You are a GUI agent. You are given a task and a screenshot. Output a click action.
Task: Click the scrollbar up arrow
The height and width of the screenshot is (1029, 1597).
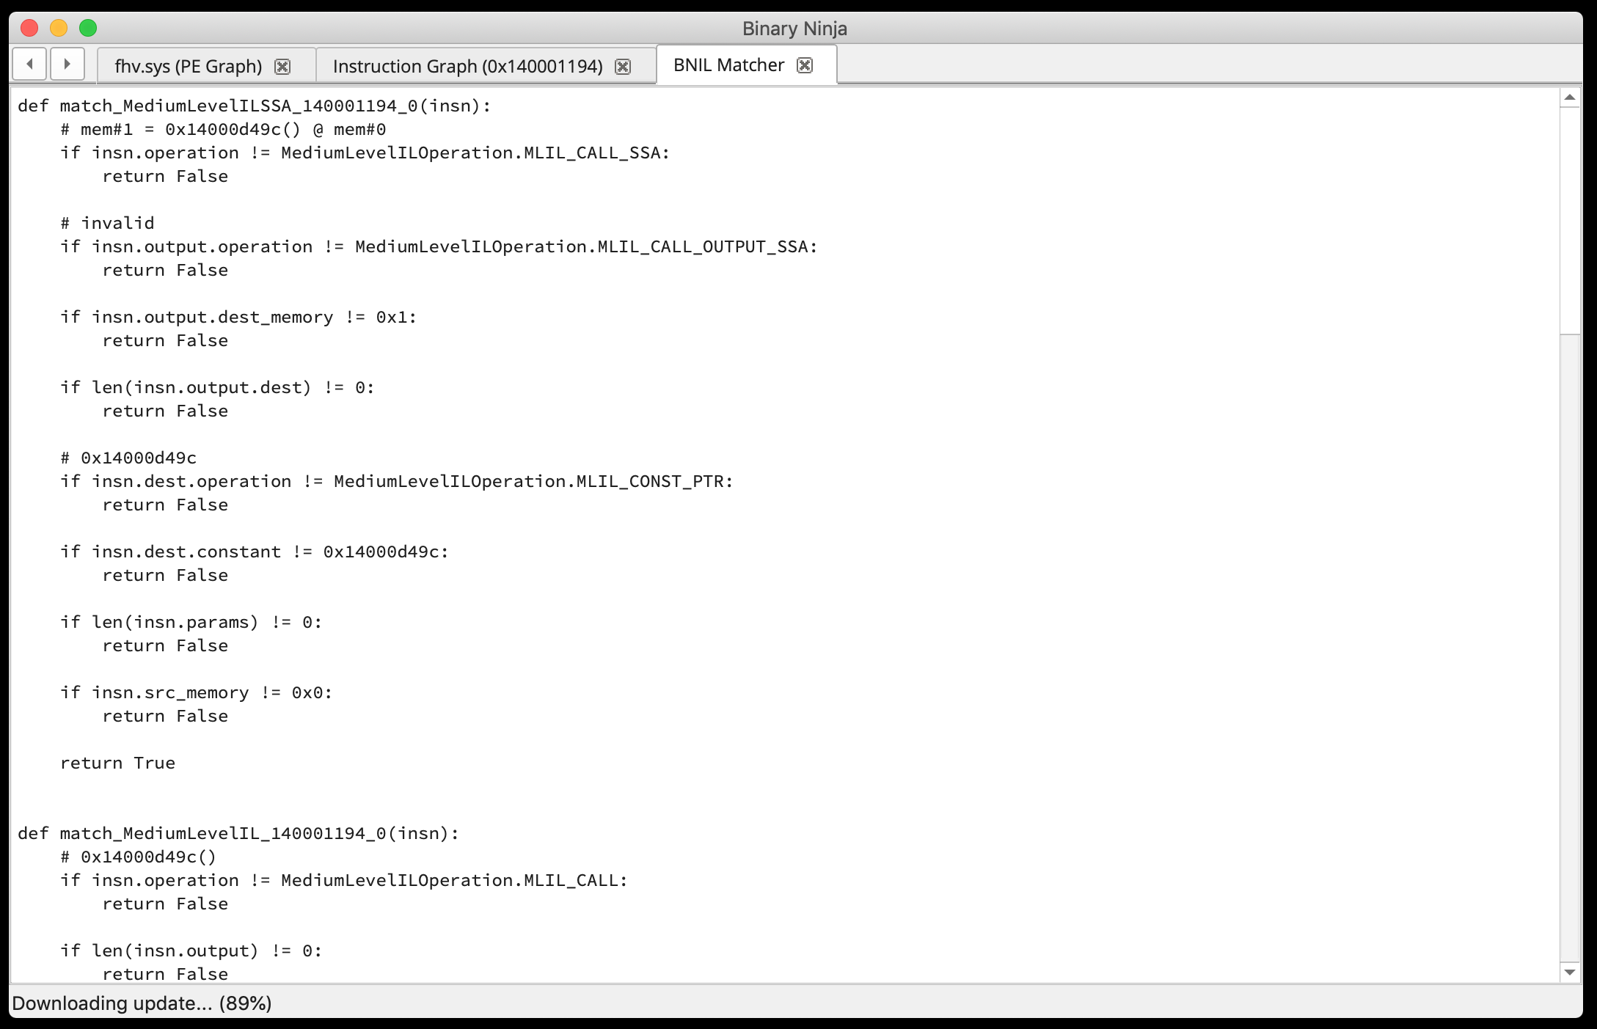[x=1570, y=98]
